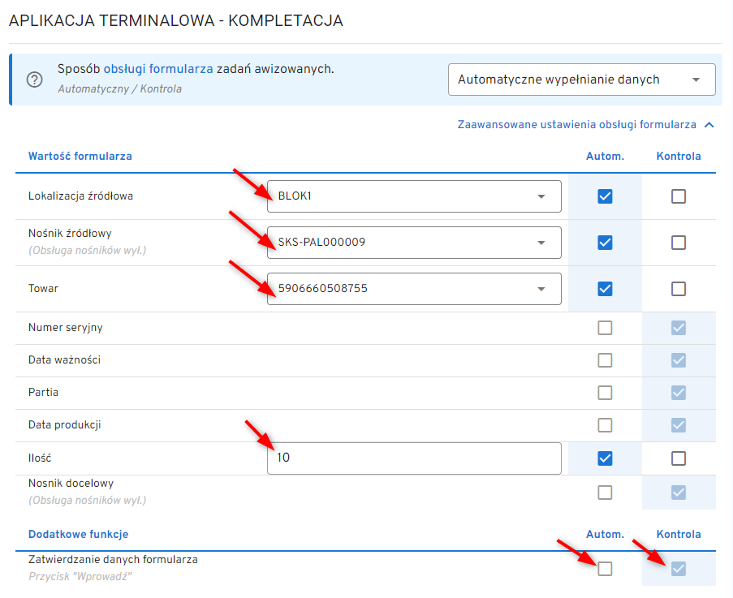Check Autom. for Numer seryjny

tap(605, 328)
